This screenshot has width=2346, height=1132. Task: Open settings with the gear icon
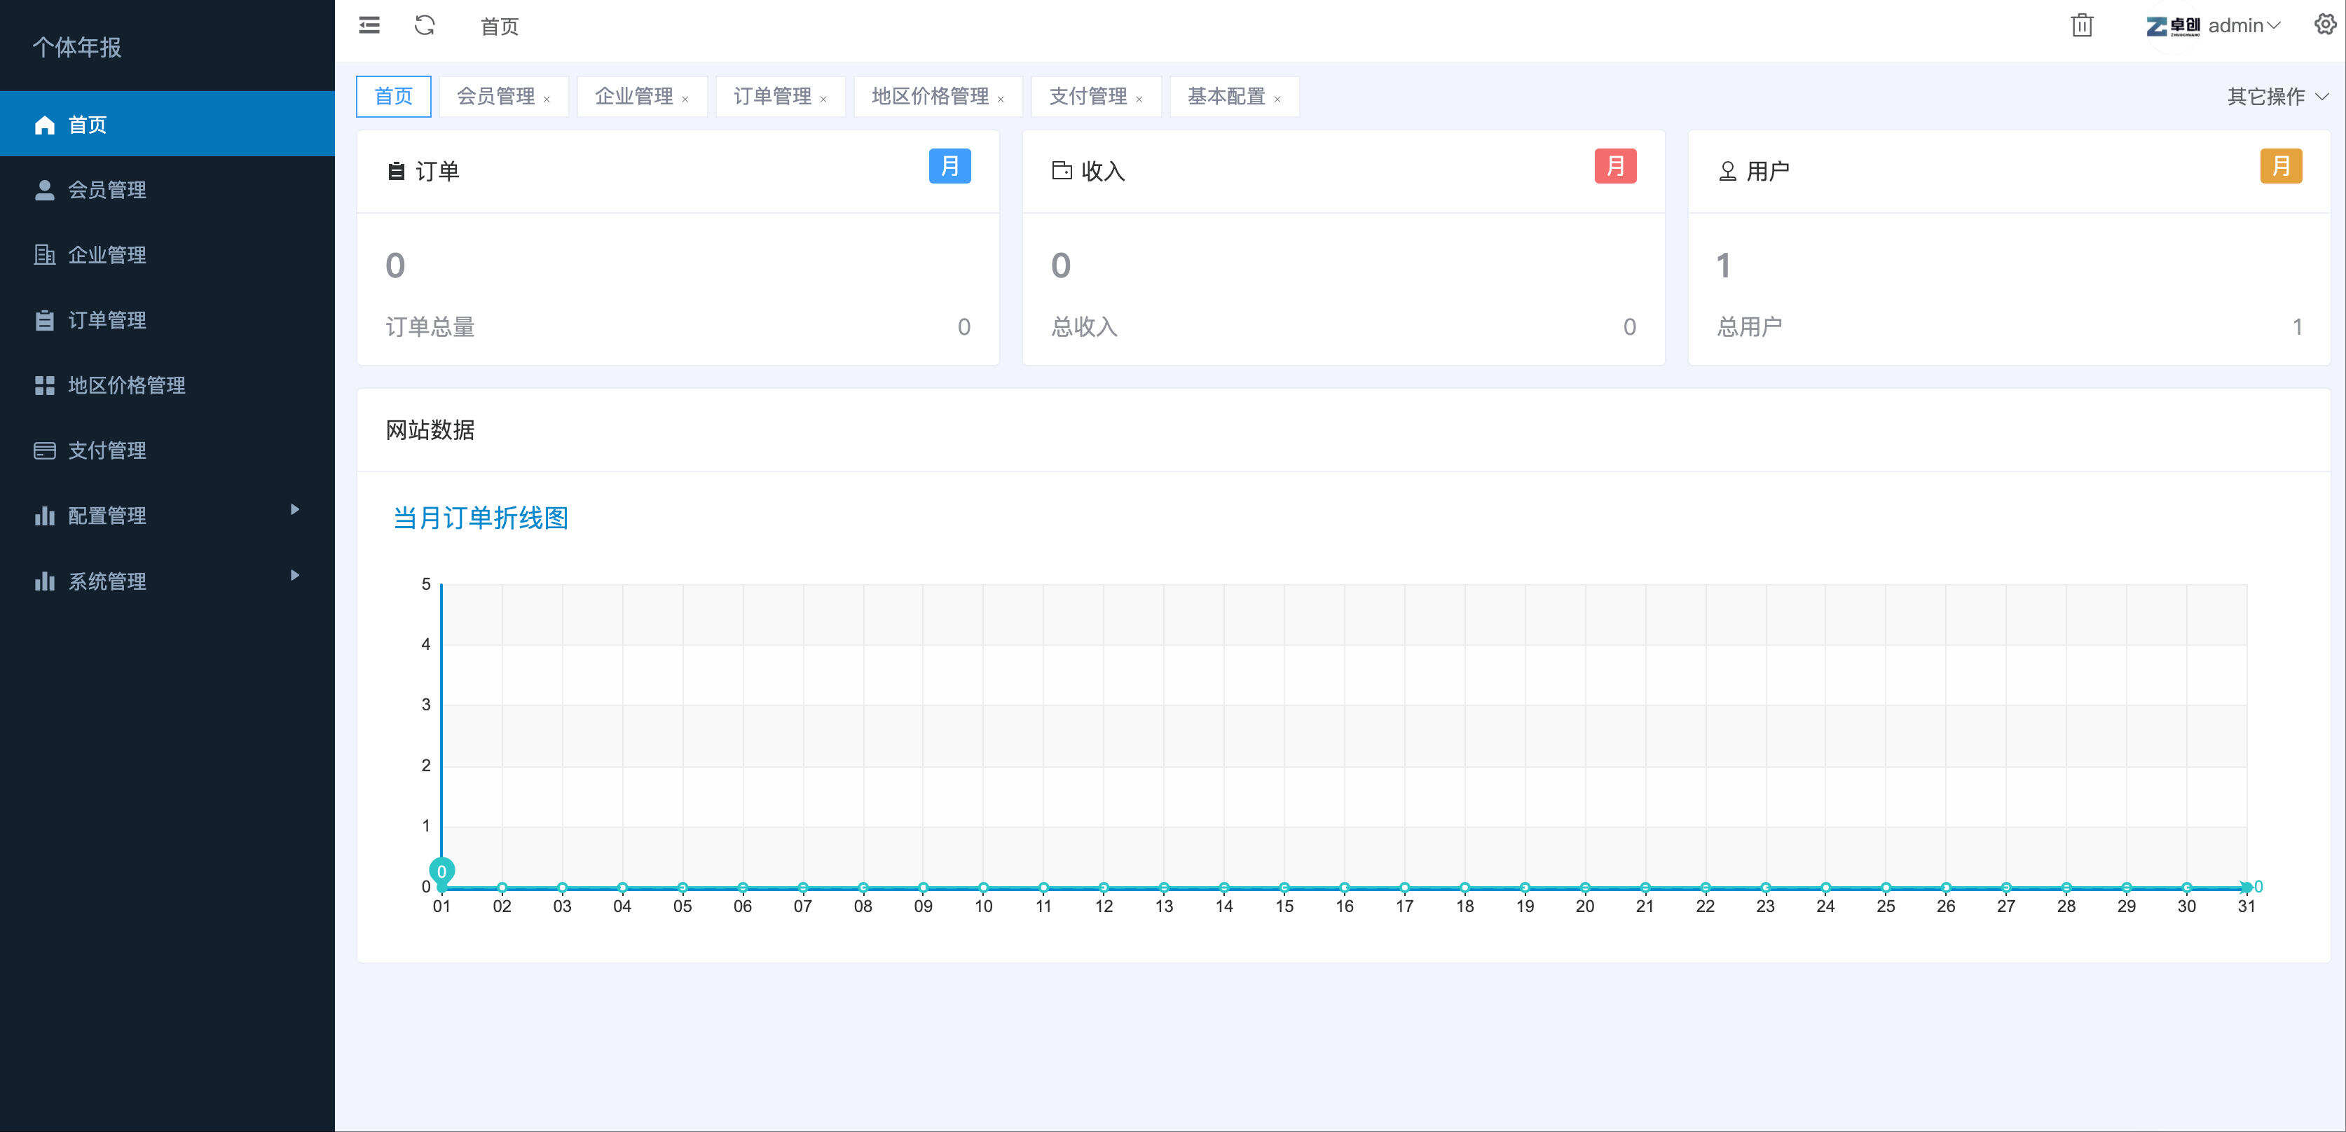pyautogui.click(x=2324, y=25)
